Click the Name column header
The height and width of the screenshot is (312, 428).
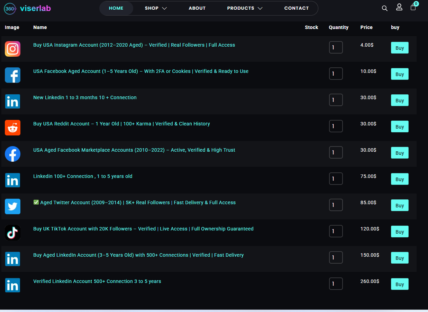(40, 27)
